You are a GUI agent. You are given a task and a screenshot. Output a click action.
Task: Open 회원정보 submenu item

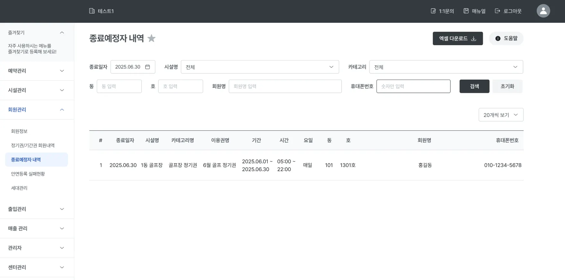click(19, 131)
